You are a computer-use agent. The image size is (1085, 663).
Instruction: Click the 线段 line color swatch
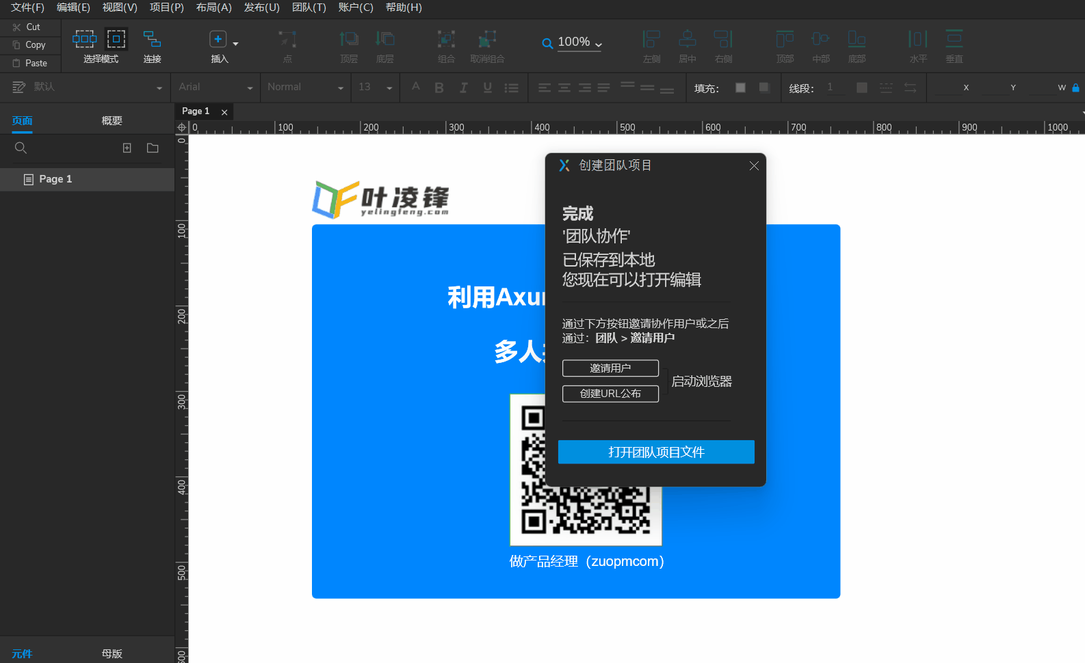(861, 87)
